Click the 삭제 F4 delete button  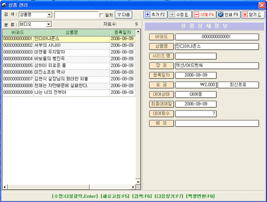tap(204, 14)
